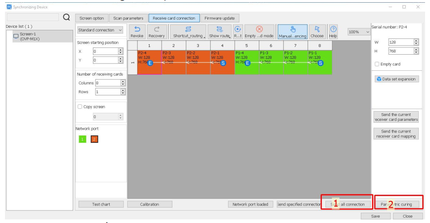The width and height of the screenshot is (430, 223).
Task: Click the device search input field
Action: click(33, 17)
